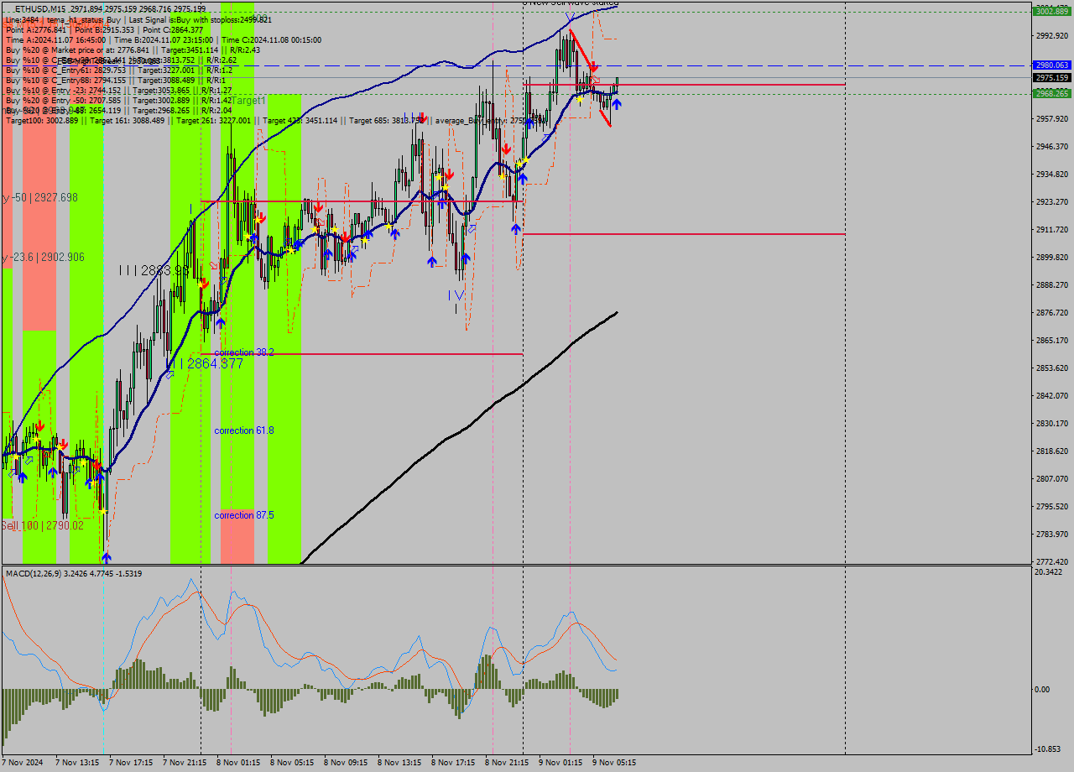Viewport: 1074px width, 772px height.
Task: Click the '8 Nov 01:15' time label
Action: (x=238, y=763)
